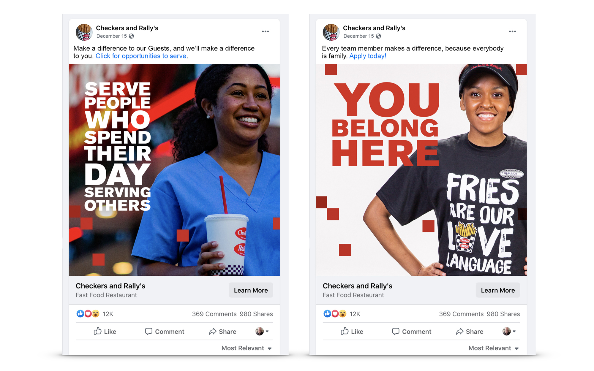Click Learn More on the right ad
Screen dimensions: 594x371
click(x=498, y=290)
